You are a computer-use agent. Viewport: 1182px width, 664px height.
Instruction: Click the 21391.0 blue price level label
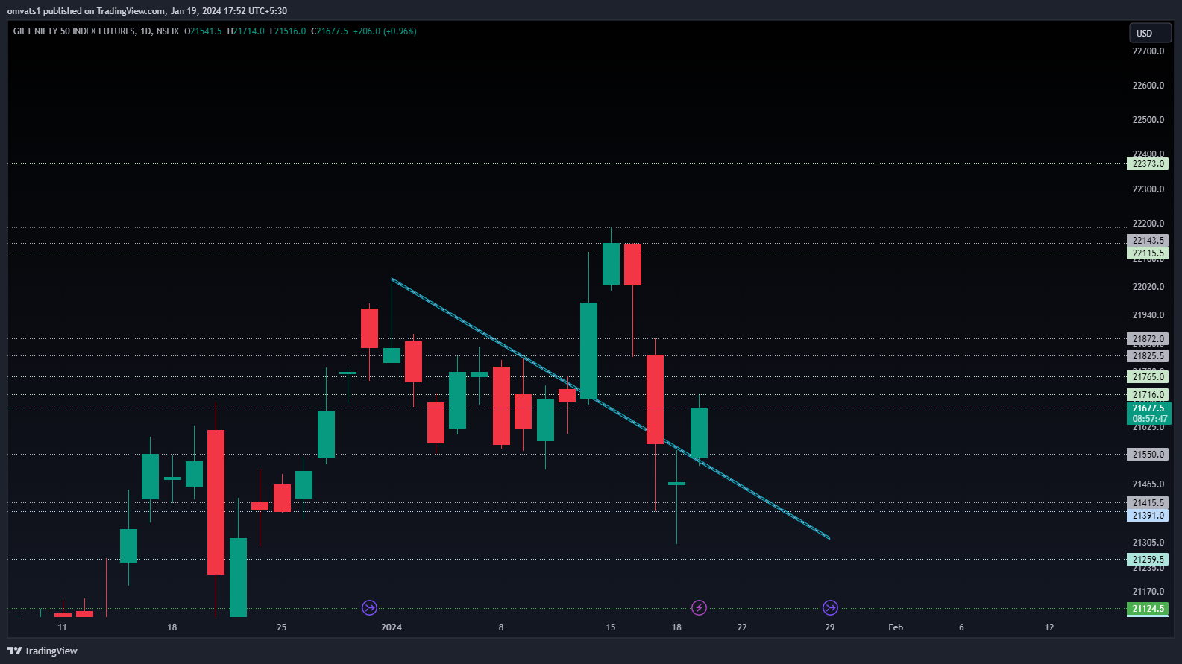pos(1148,516)
